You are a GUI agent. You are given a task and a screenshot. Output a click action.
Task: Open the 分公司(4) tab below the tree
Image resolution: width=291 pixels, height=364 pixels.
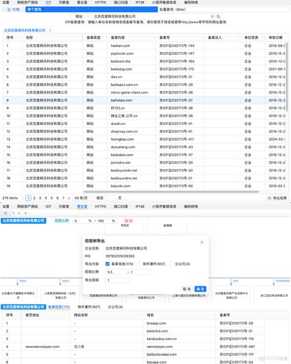click(115, 307)
